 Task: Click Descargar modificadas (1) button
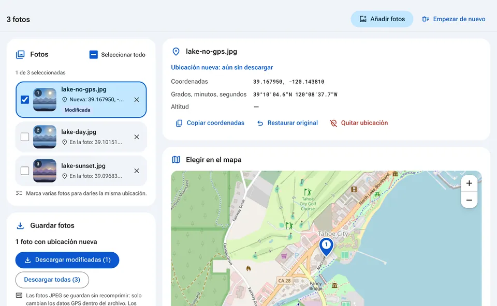click(67, 260)
